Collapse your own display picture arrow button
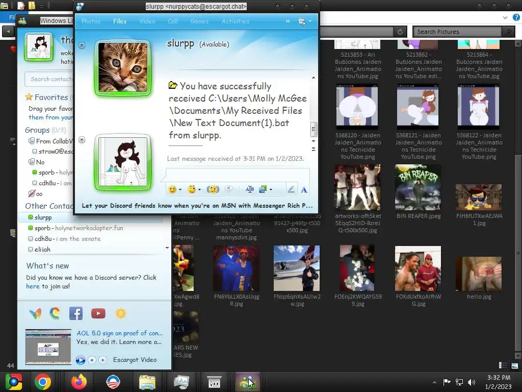 pos(82,140)
